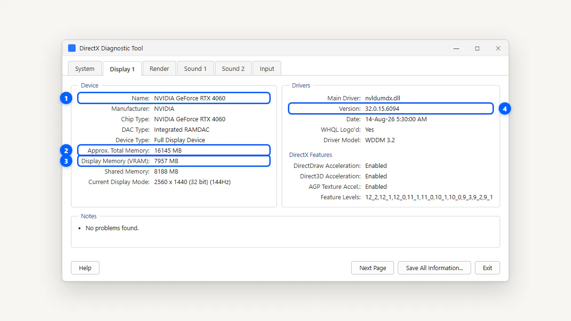Viewport: 571px width, 321px height.
Task: Switch to the Input tab
Action: [267, 68]
